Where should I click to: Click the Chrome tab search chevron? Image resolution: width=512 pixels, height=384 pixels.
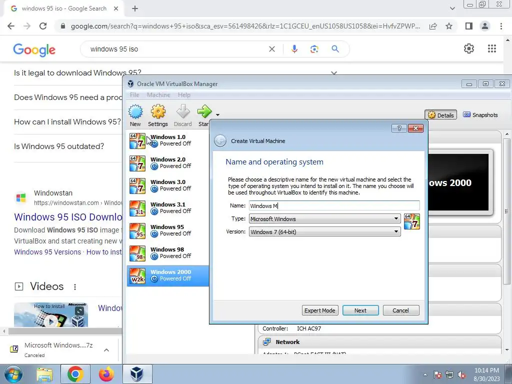click(452, 8)
